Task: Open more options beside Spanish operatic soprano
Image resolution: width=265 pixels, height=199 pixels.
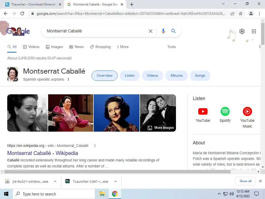Action: (68, 79)
